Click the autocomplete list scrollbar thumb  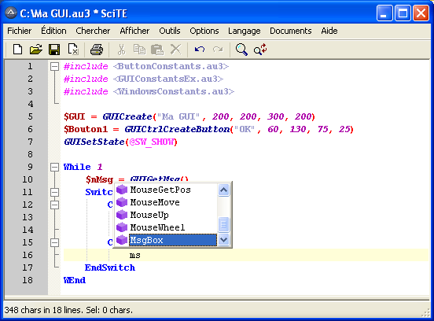[x=223, y=224]
